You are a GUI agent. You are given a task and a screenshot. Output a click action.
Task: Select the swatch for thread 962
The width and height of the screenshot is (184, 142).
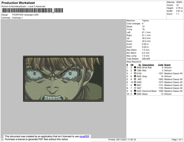click(x=135, y=79)
